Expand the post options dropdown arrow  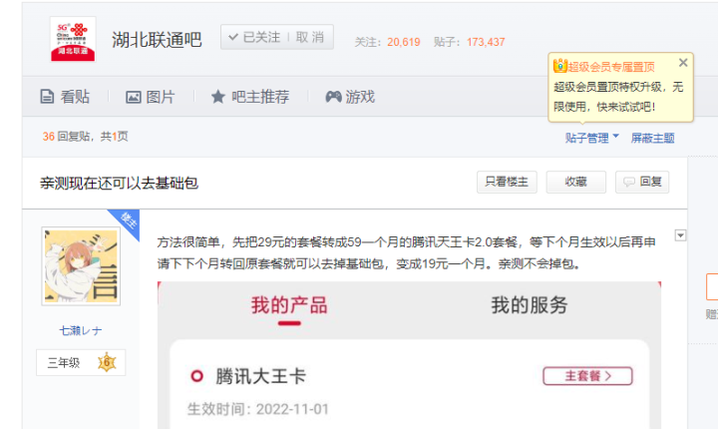(x=680, y=235)
